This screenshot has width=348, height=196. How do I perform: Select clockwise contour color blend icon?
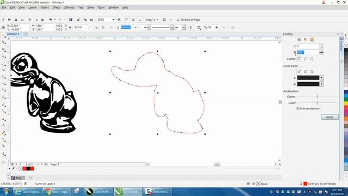click(x=306, y=71)
